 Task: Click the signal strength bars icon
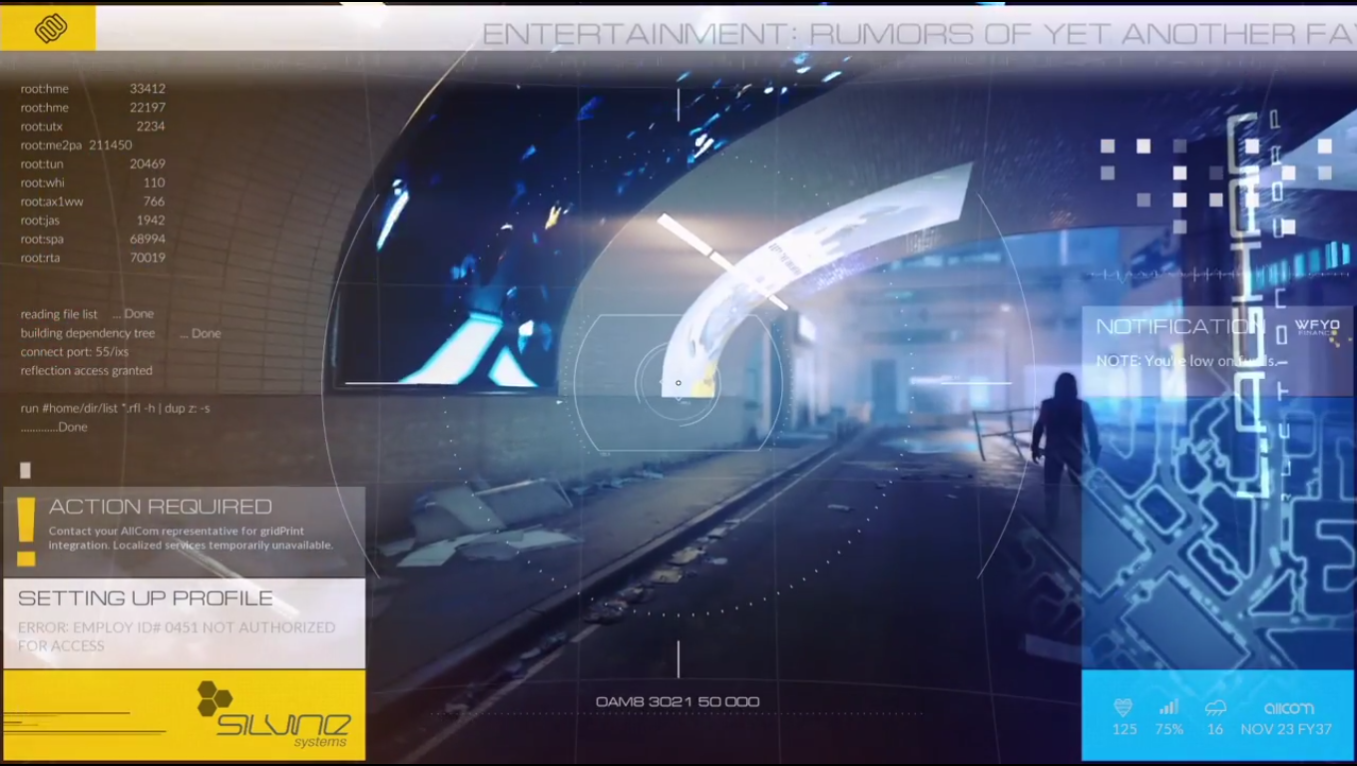(1168, 707)
